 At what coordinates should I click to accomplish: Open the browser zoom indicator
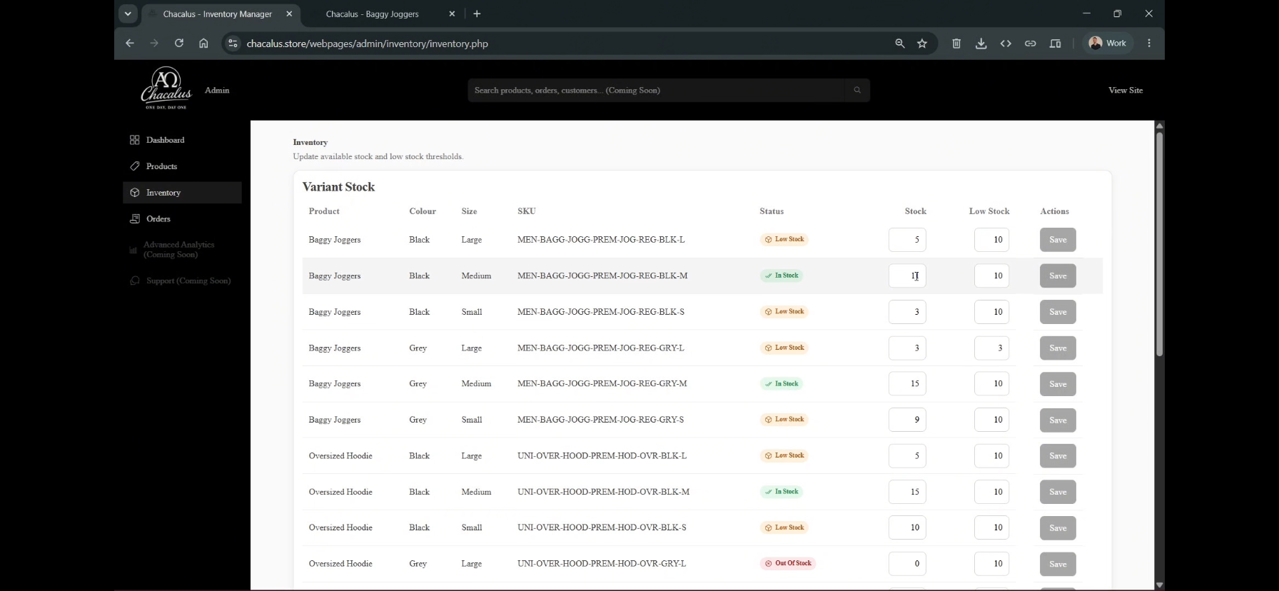[899, 44]
